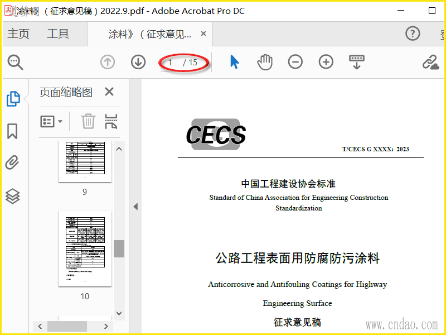Click the thumbnail label number 9
This screenshot has width=446, height=335.
point(85,192)
